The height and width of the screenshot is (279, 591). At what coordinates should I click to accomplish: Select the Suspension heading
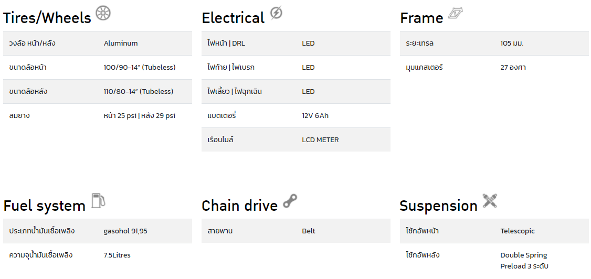point(438,206)
